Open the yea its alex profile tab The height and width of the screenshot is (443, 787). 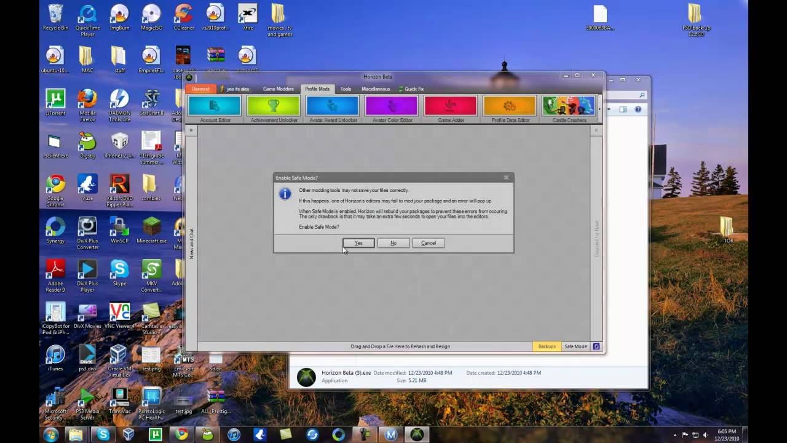235,89
